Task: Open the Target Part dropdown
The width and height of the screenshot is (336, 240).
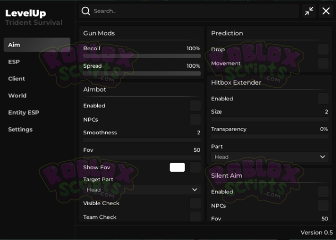Action: point(142,189)
